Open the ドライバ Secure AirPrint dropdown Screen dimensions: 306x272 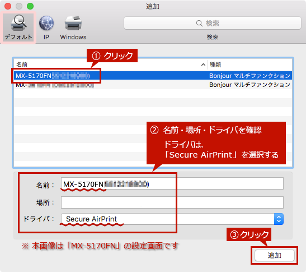point(172,219)
